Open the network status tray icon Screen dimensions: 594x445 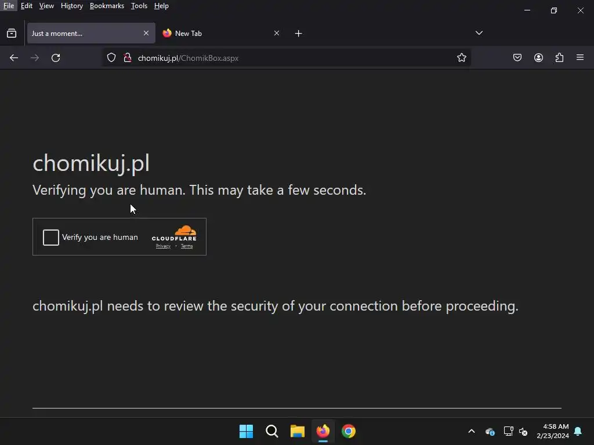(x=508, y=431)
